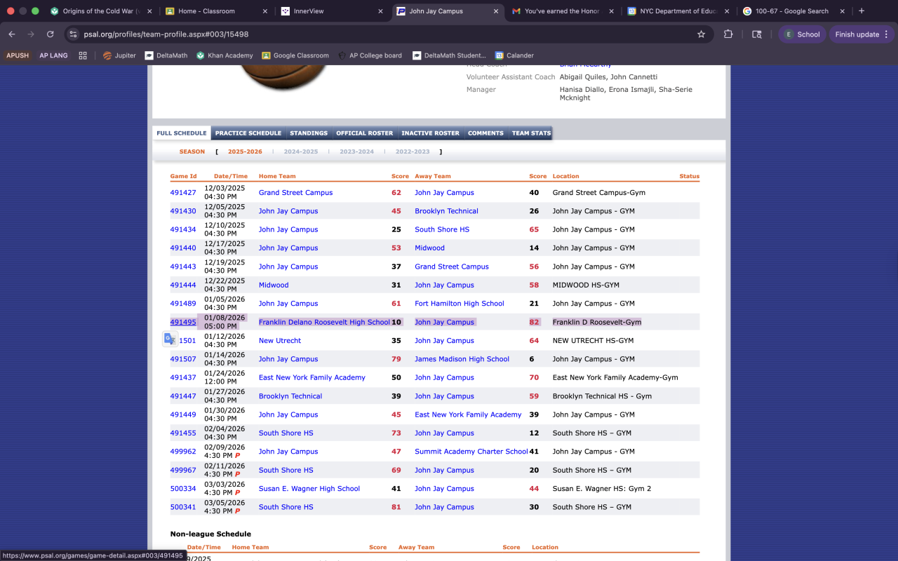Open the Grand Street Campus home team link
Image resolution: width=898 pixels, height=561 pixels.
(x=295, y=193)
